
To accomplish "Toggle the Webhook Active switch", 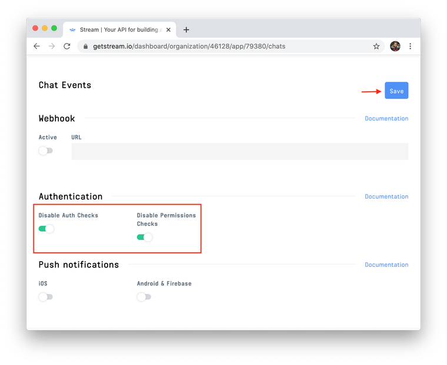I will [46, 150].
